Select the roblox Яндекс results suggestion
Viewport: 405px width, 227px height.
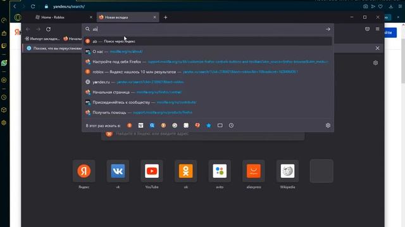208,72
